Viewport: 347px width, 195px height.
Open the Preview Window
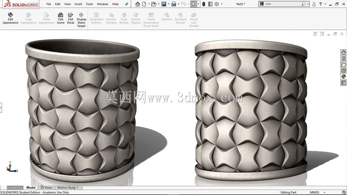111,18
